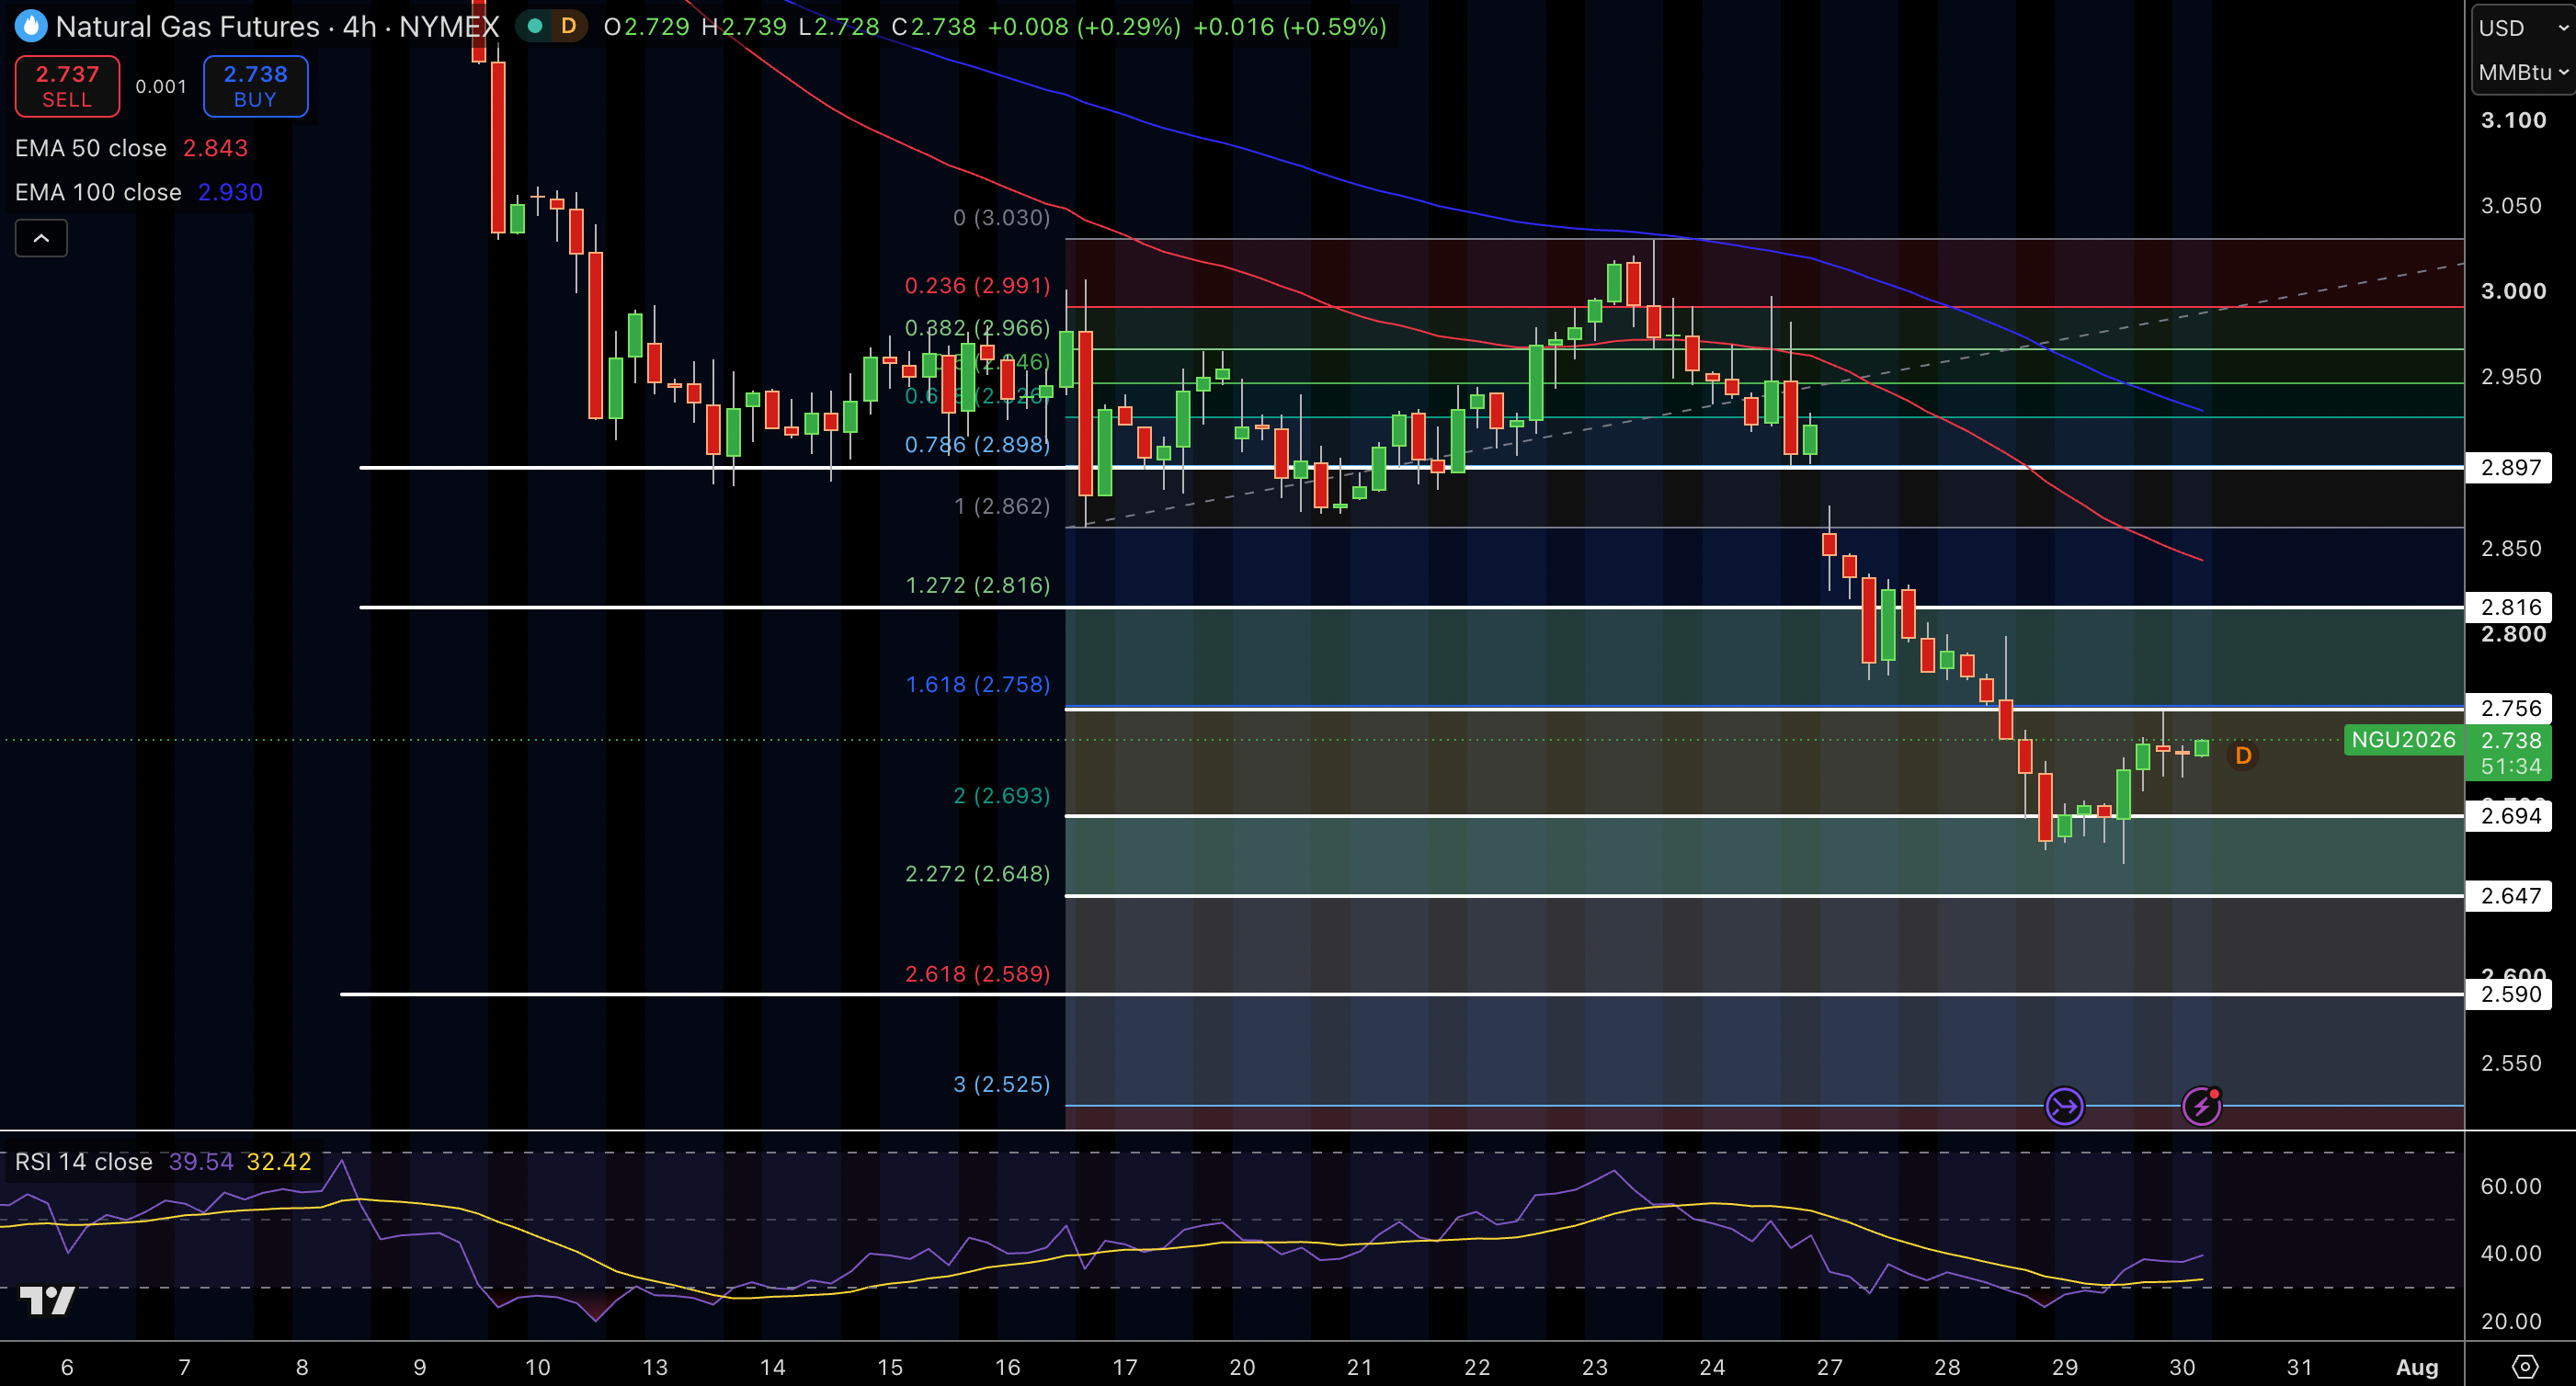Open the MMBtu unit dropdown

2523,72
